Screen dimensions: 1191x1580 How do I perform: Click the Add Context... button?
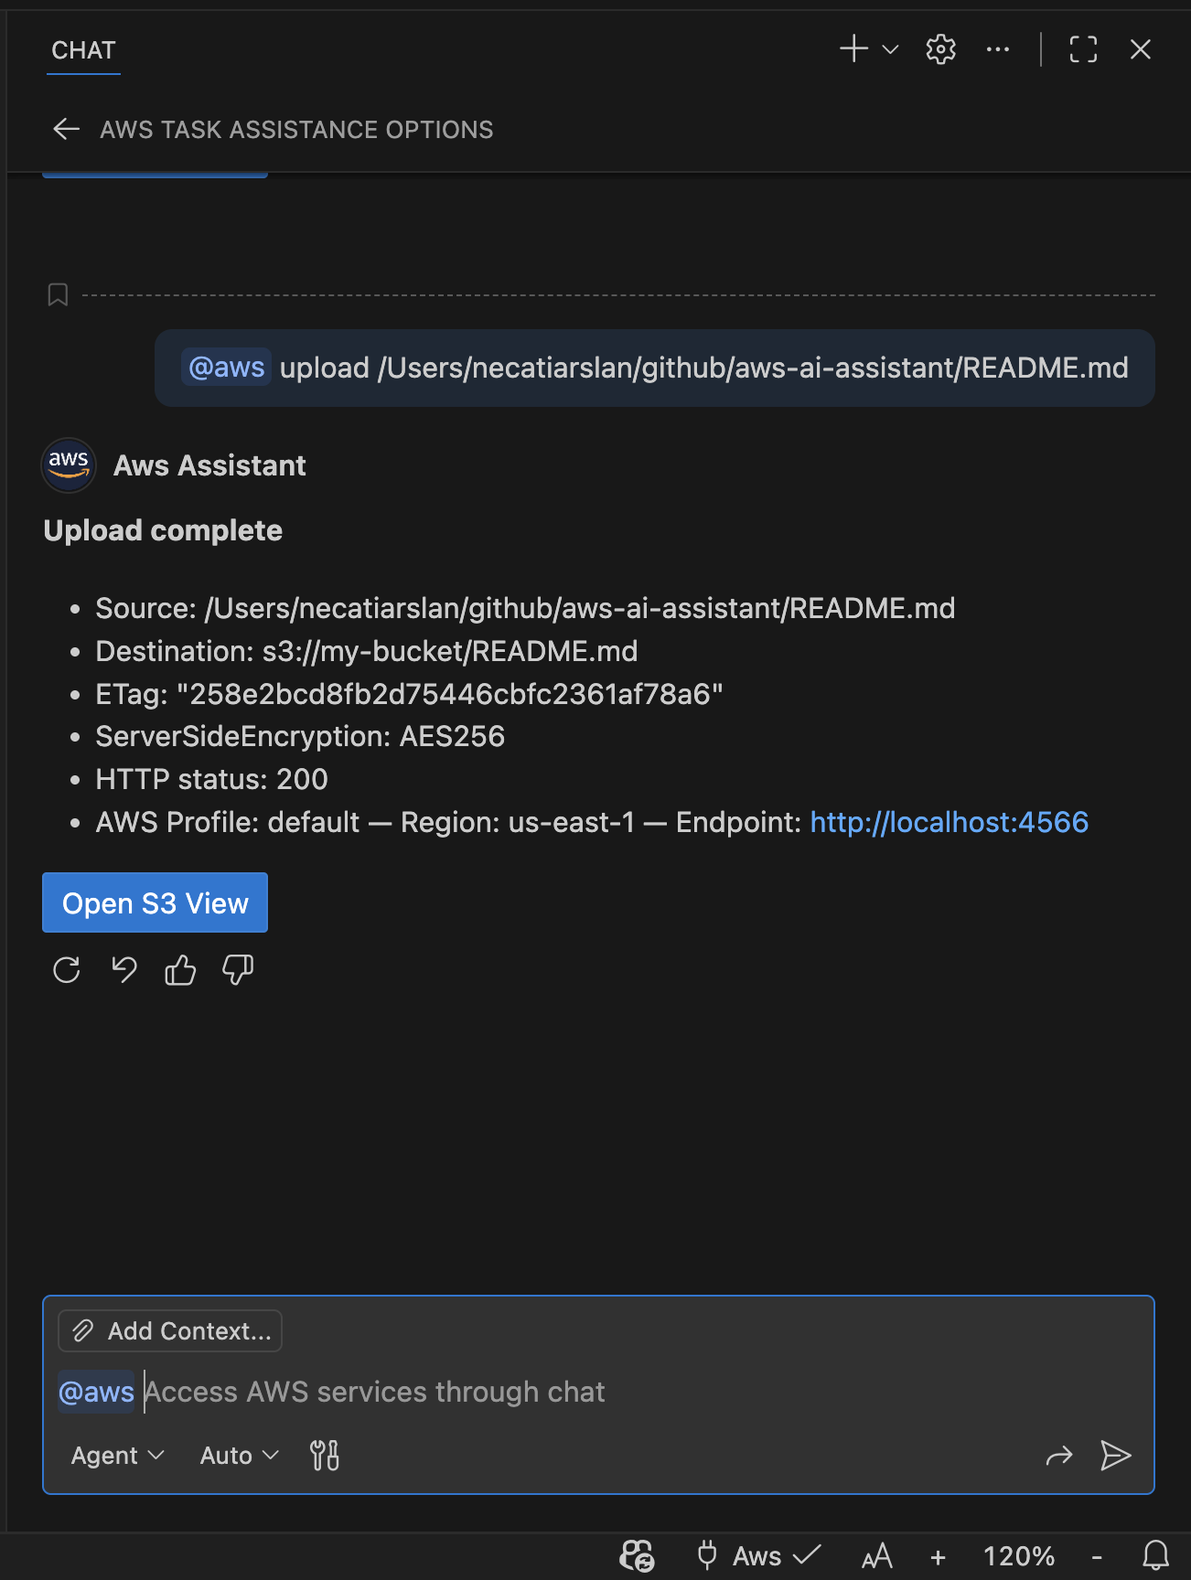(170, 1330)
